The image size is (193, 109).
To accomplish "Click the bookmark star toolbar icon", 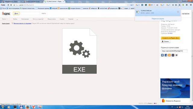I will click(173, 5).
